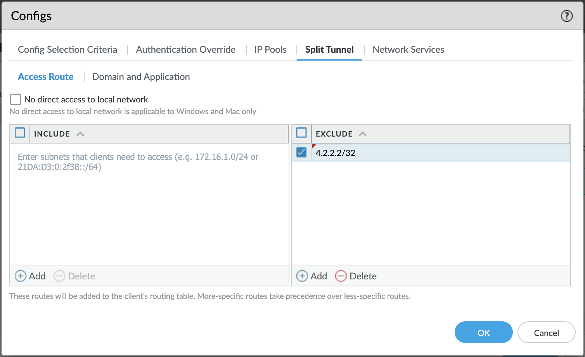Uncheck the 4.2.2.2/32 row checkbox

[x=301, y=153]
